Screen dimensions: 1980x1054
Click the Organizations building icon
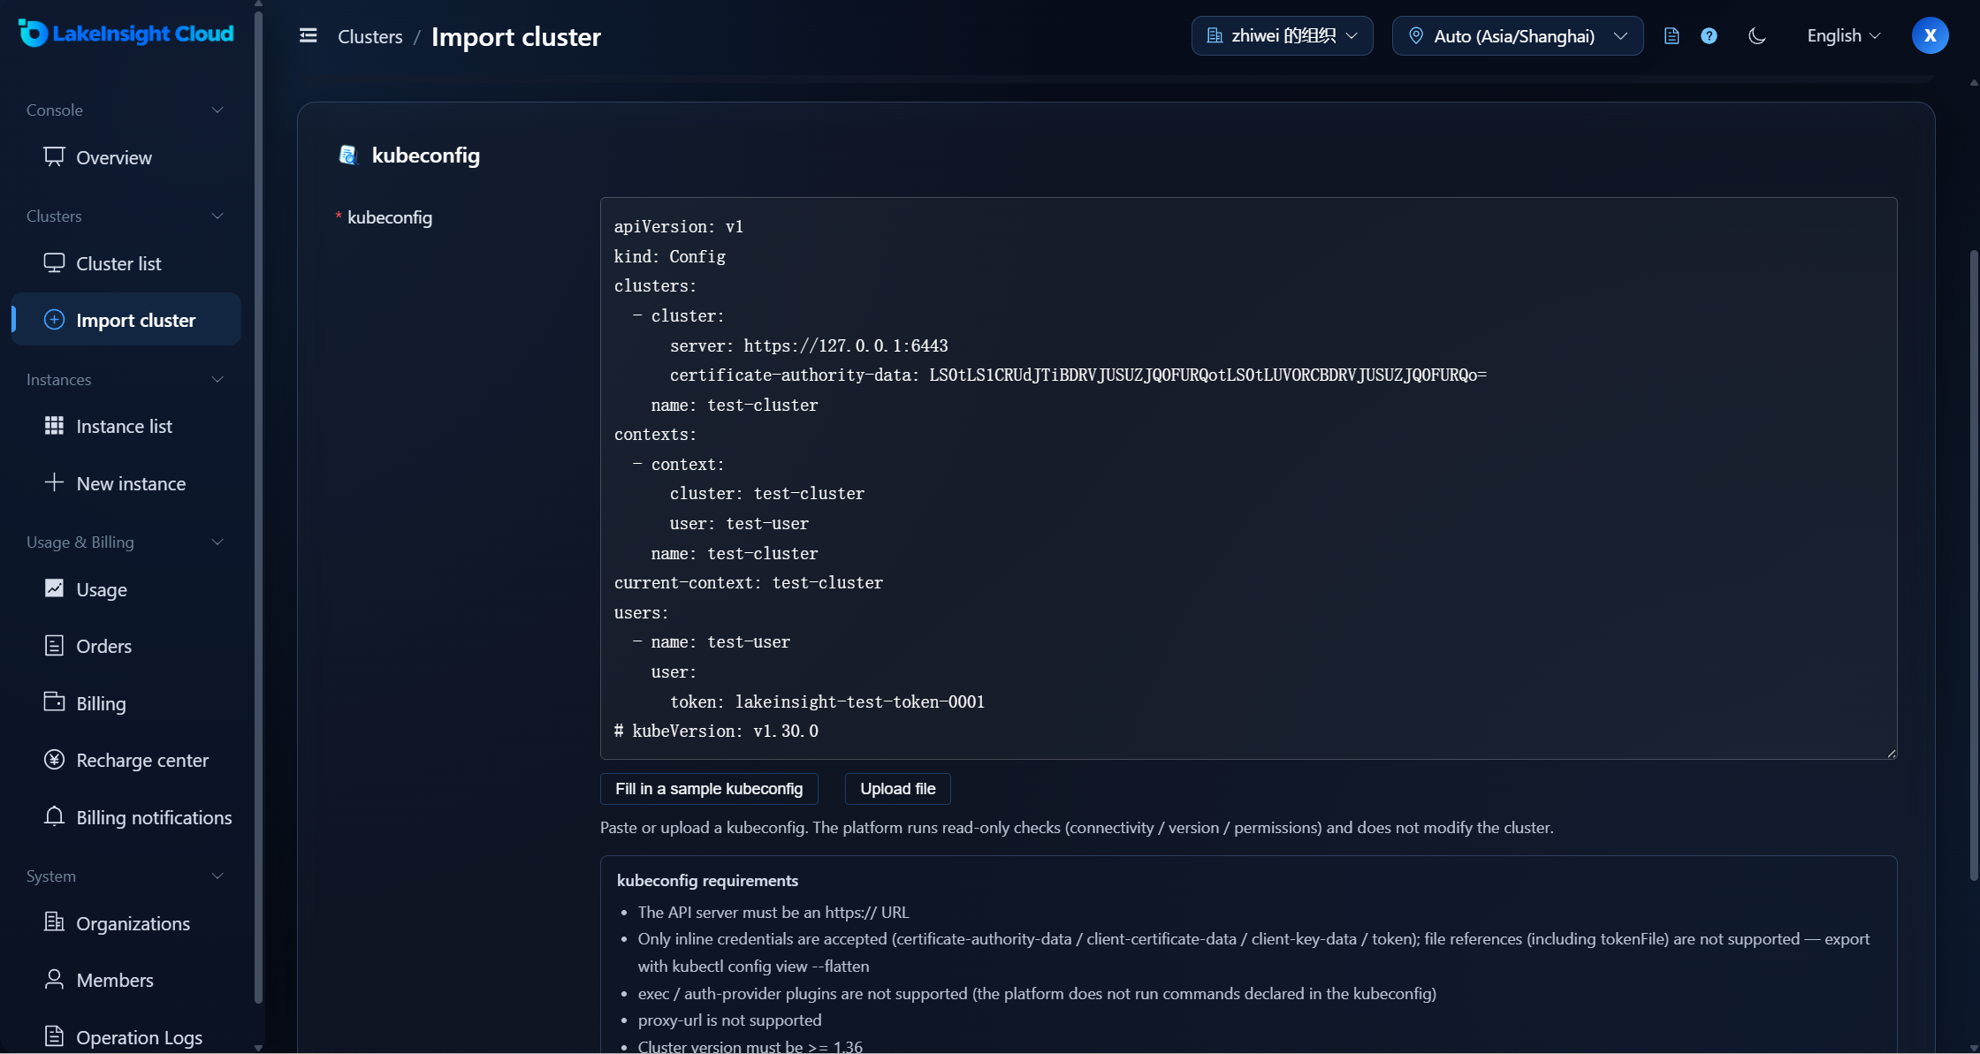click(x=54, y=922)
